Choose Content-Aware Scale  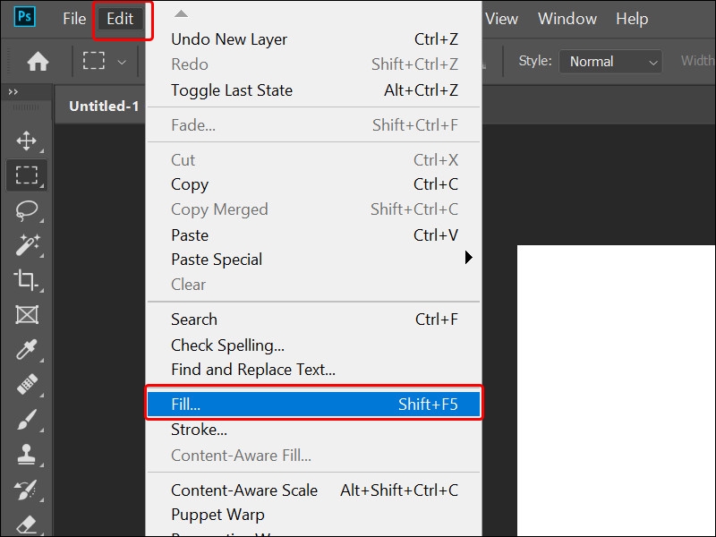pyautogui.click(x=314, y=490)
